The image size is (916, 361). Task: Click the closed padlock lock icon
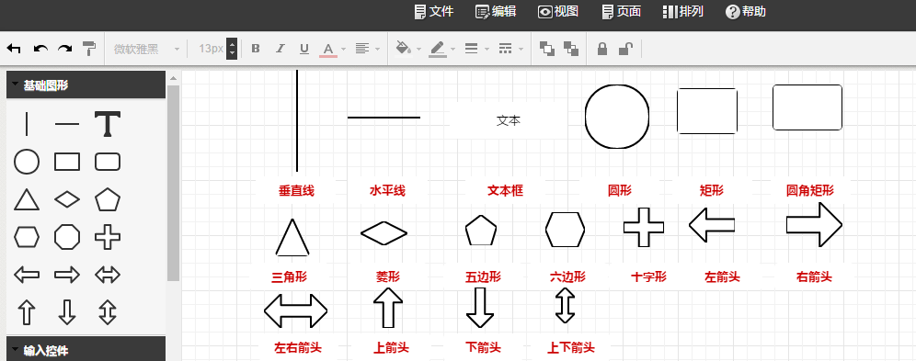pos(602,49)
